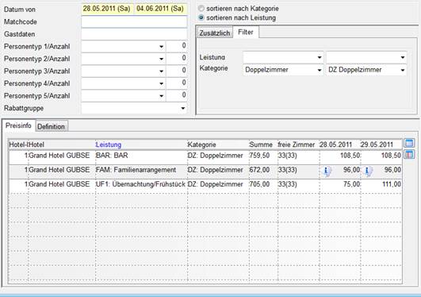The width and height of the screenshot is (421, 297).
Task: Click Grand Hotel GUBSE in the FAM row
Action: pos(59,170)
